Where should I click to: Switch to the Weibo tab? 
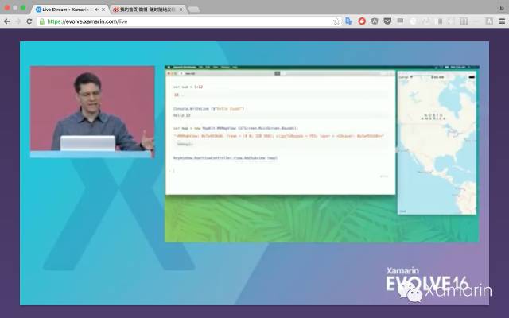click(148, 10)
